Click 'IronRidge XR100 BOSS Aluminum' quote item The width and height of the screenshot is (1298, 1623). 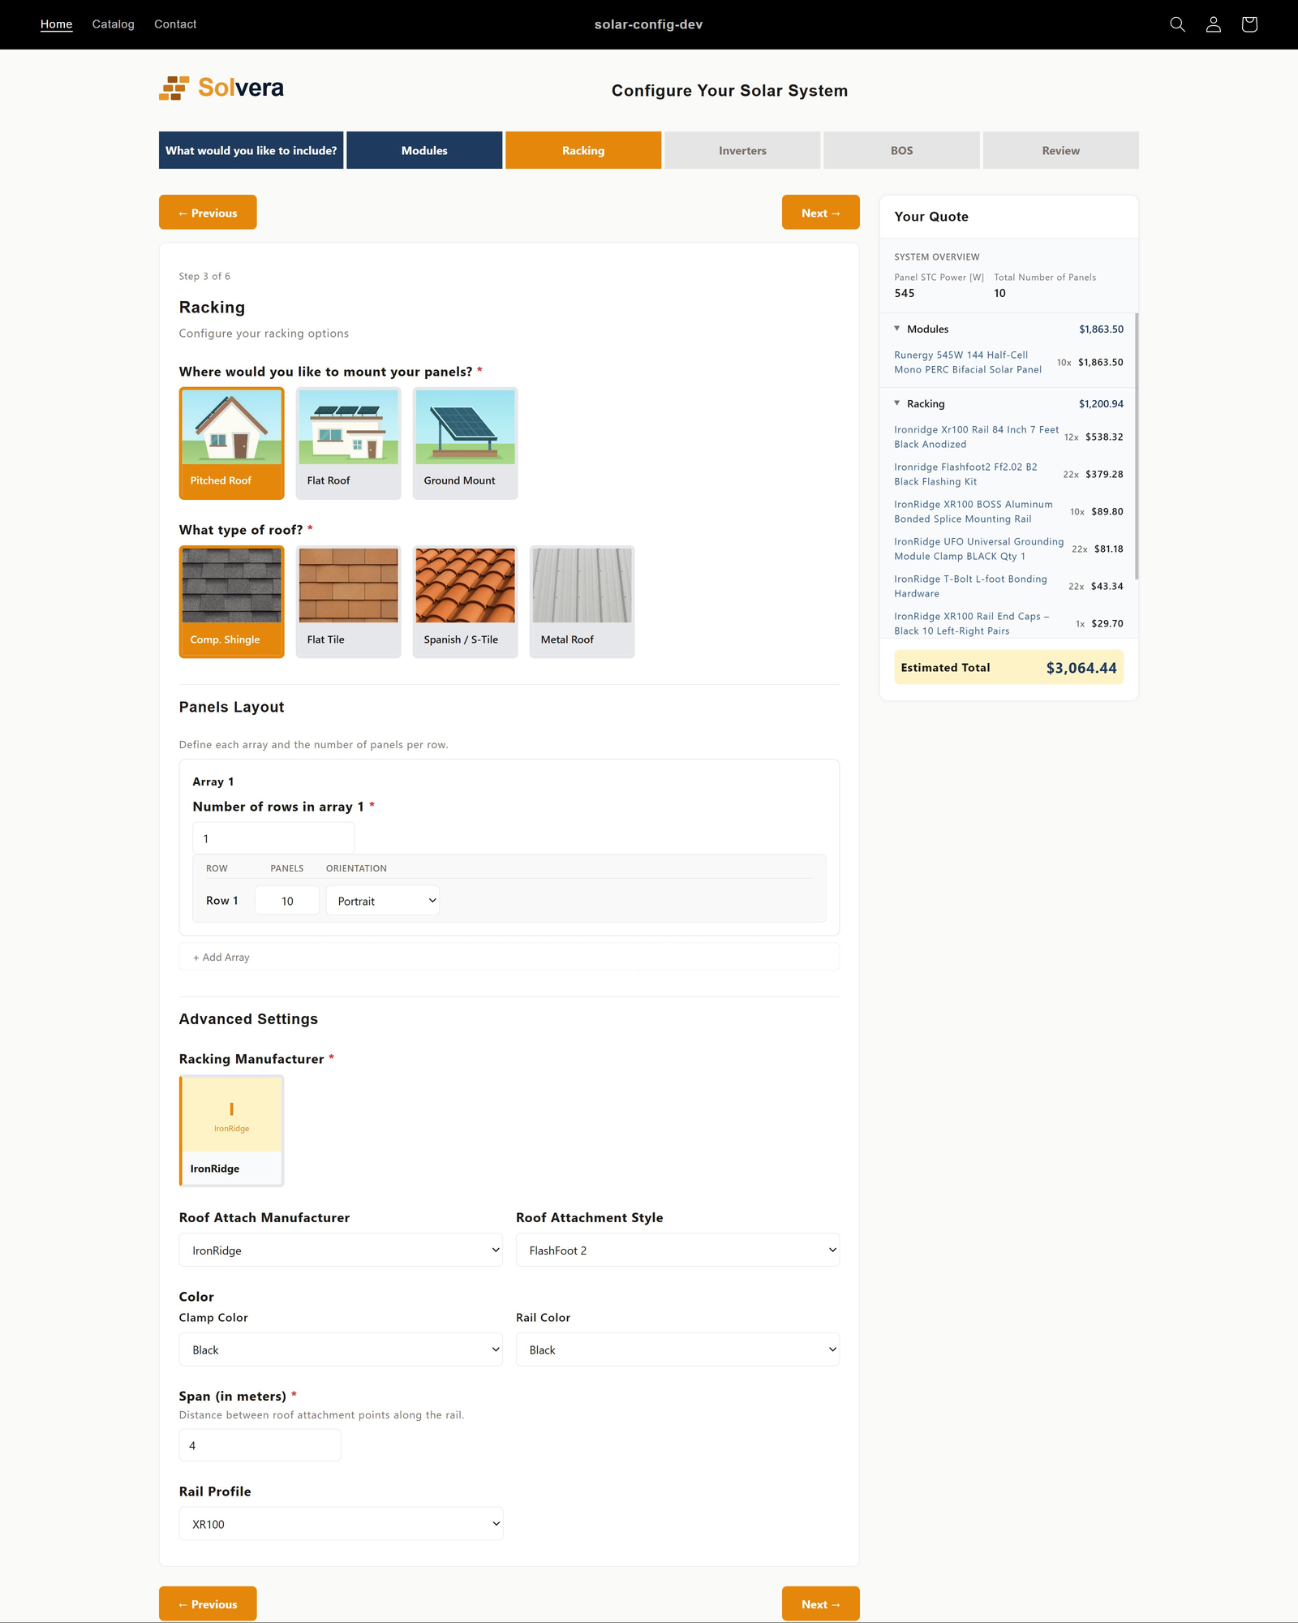(973, 511)
